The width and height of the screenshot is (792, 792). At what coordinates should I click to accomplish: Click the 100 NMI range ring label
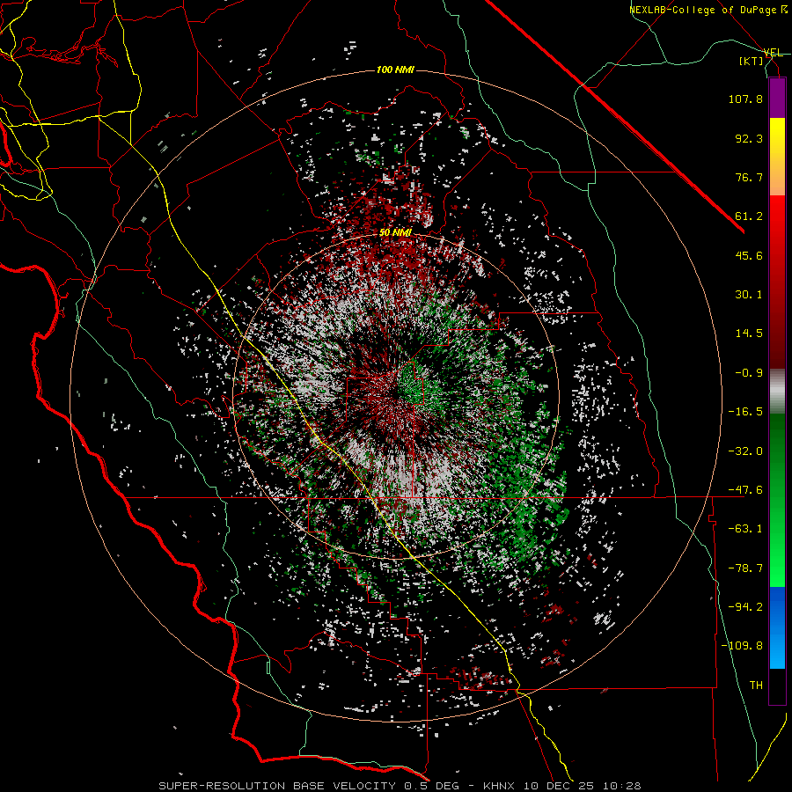[395, 70]
